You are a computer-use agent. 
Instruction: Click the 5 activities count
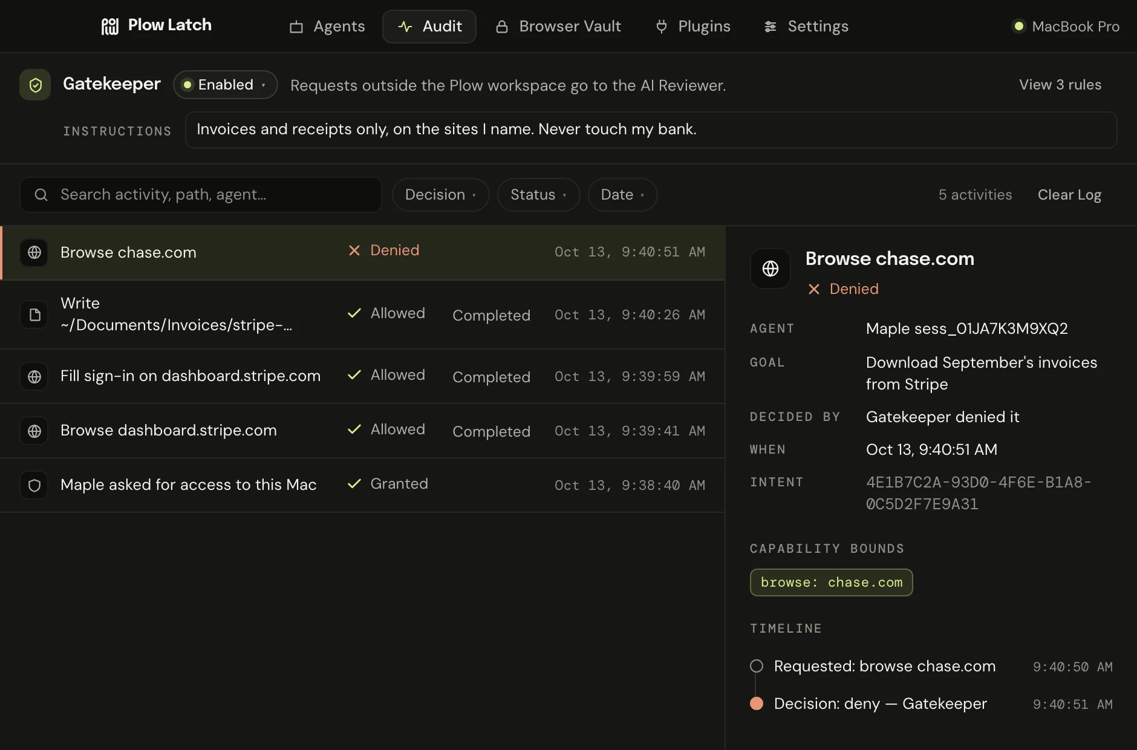975,195
